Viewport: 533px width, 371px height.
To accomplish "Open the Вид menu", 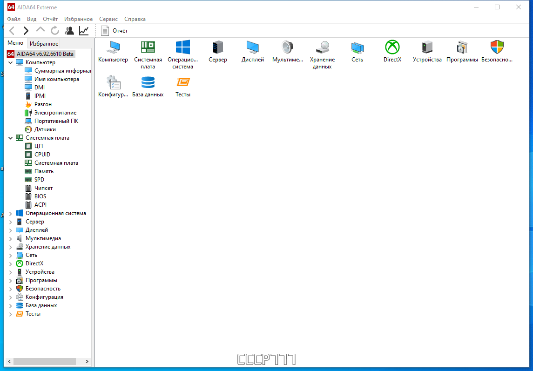I will 32,19.
